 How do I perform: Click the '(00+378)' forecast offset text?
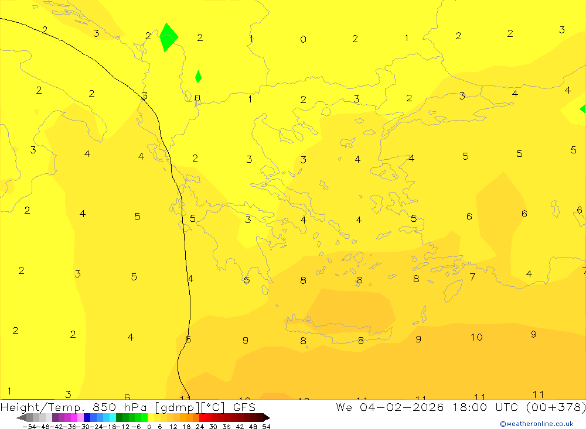556,407
